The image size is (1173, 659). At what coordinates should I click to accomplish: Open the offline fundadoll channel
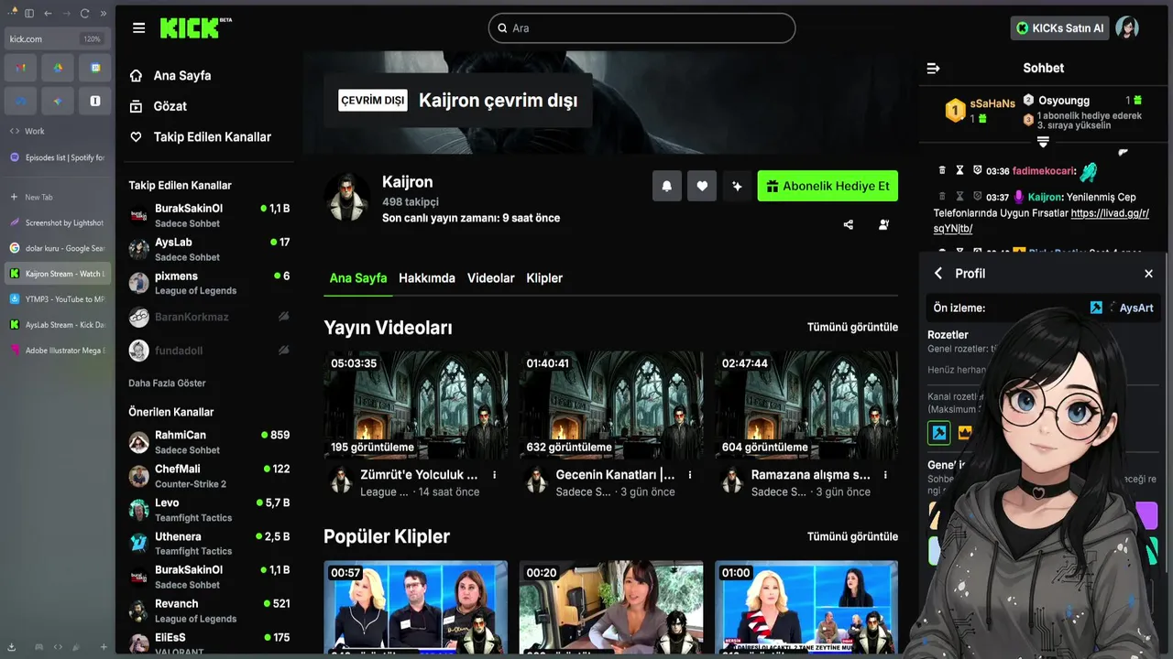point(209,351)
